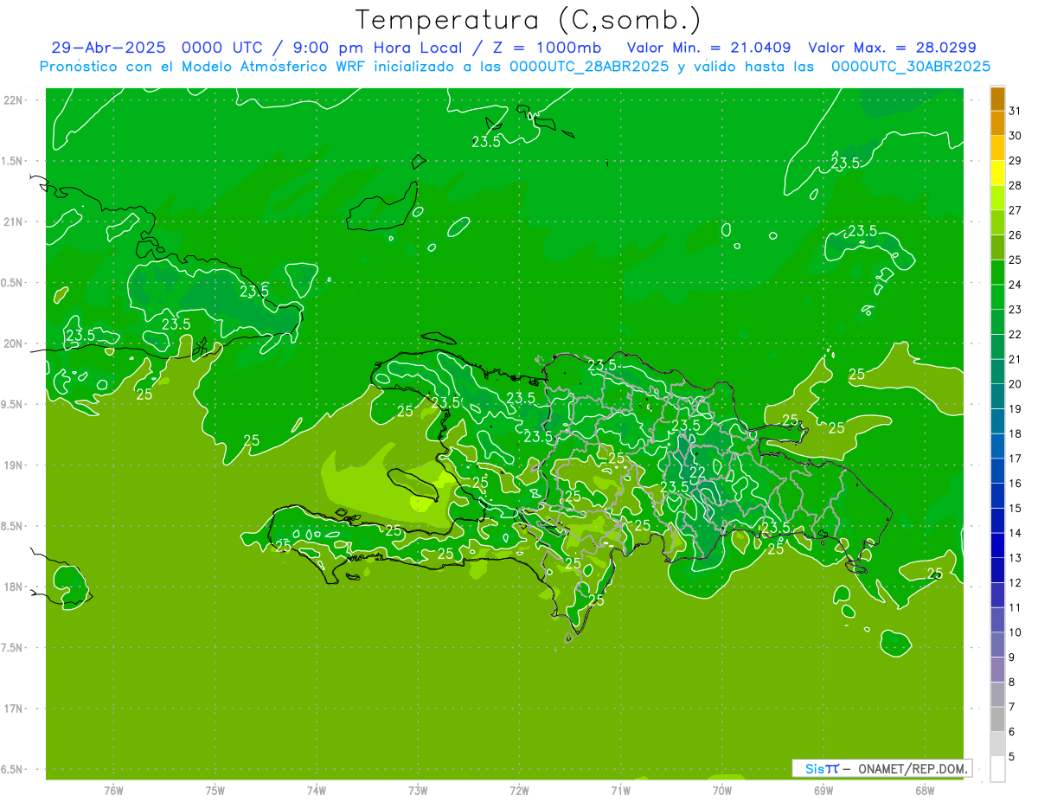This screenshot has height=802, width=1038.
Task: Click the '75W' longitude axis label
Action: (215, 791)
